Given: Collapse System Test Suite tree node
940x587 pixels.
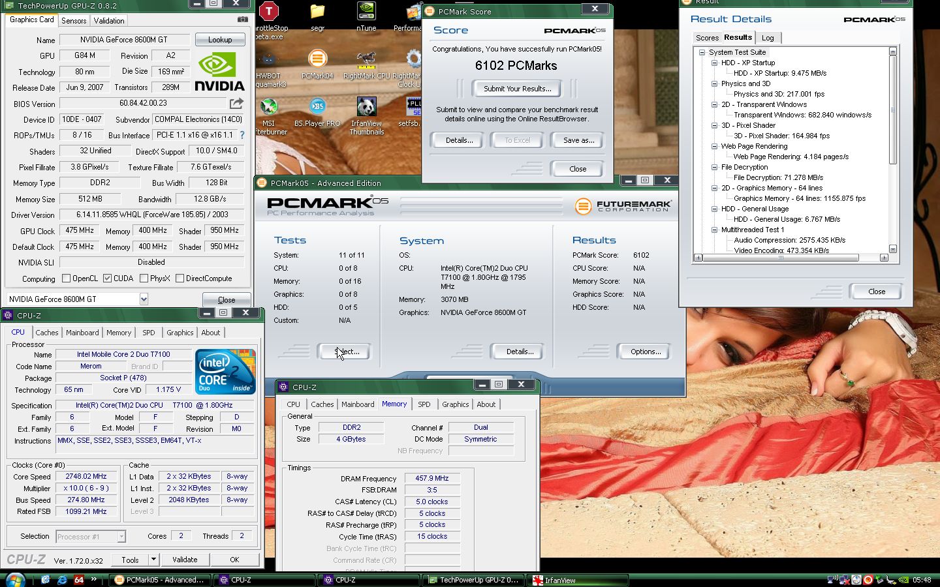Looking at the screenshot, I should [702, 52].
